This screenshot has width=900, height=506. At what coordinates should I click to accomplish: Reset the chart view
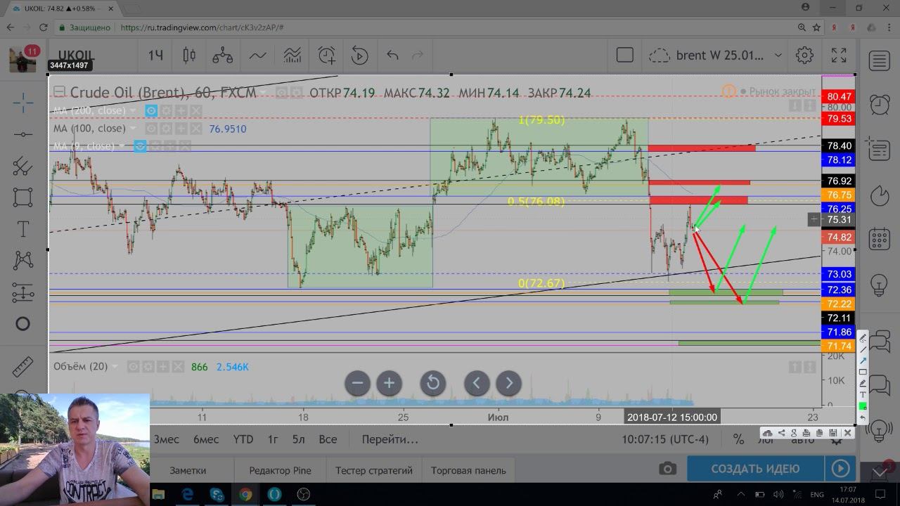(x=432, y=383)
